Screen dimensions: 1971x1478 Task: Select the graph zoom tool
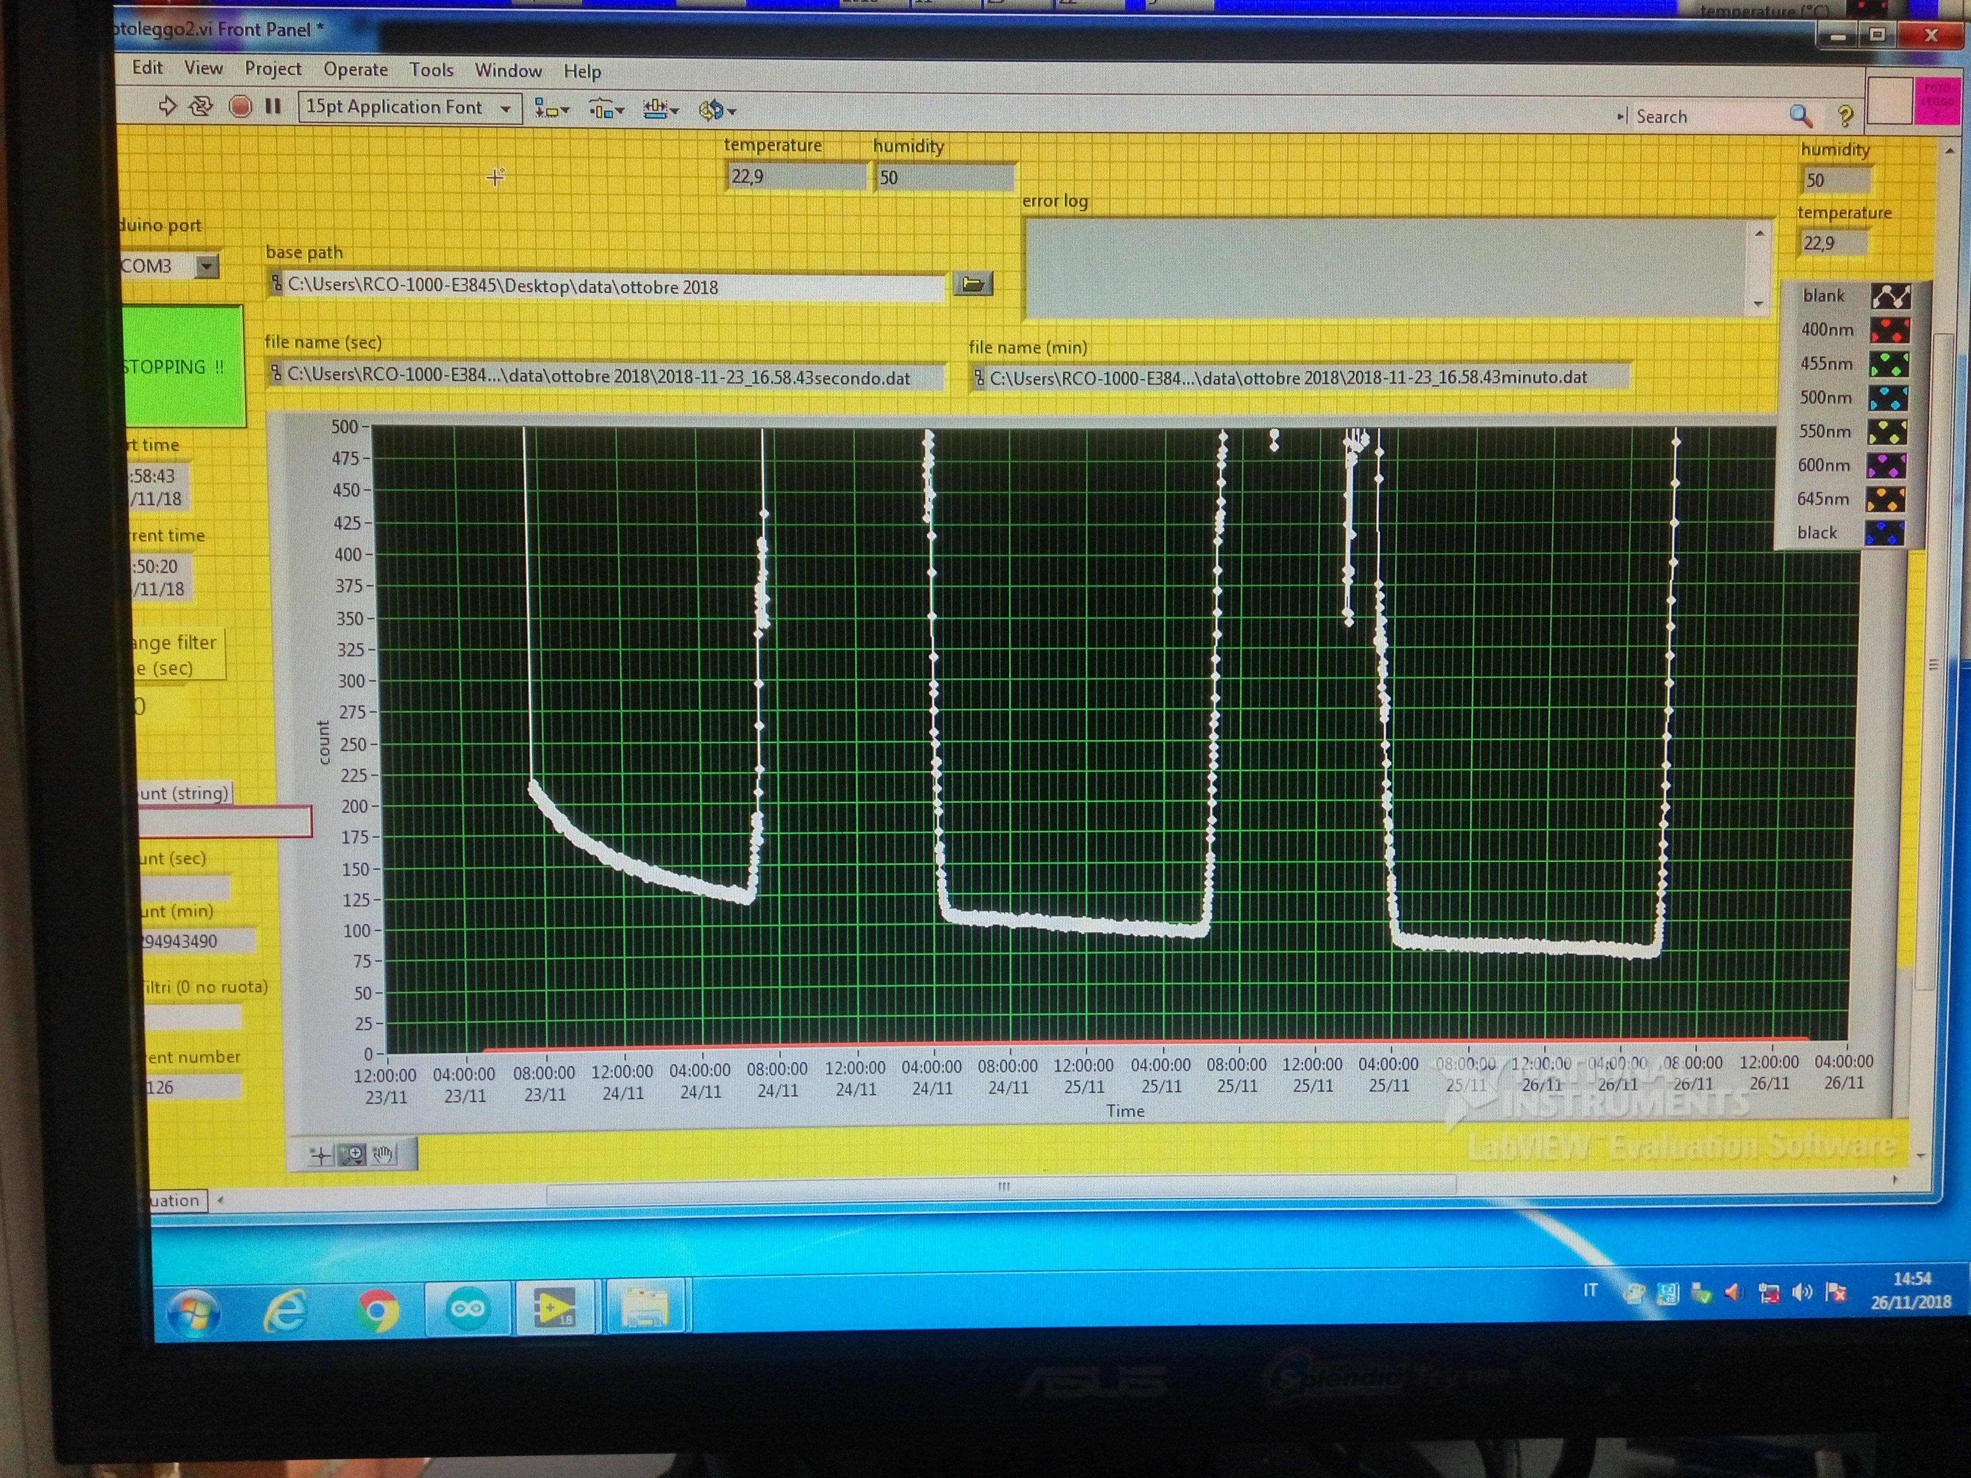click(x=353, y=1154)
